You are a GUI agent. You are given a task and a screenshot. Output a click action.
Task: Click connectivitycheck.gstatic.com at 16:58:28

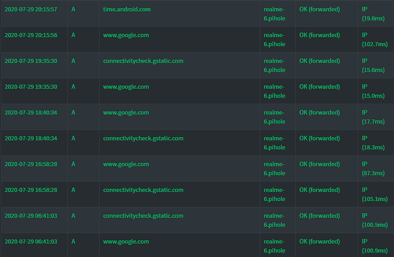point(143,190)
